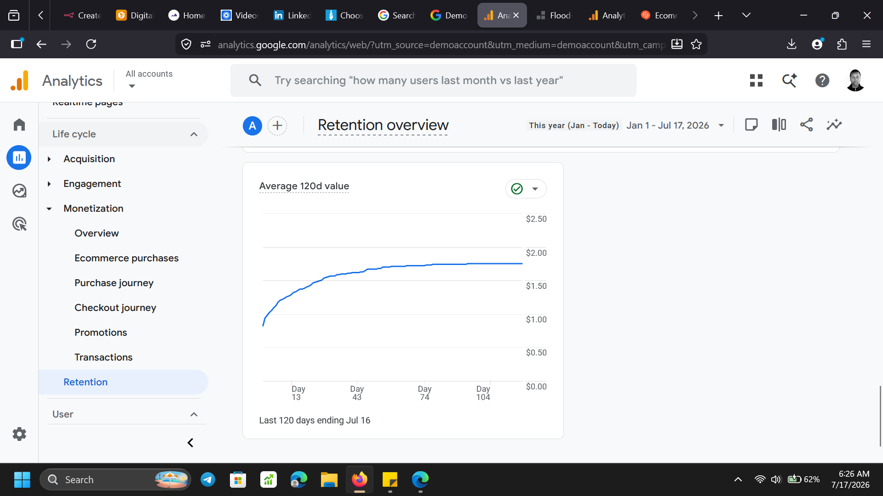Open the annotations note icon

(x=751, y=124)
